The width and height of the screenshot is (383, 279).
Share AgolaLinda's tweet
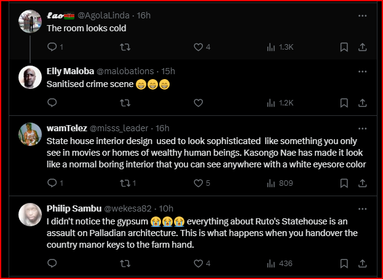point(363,47)
